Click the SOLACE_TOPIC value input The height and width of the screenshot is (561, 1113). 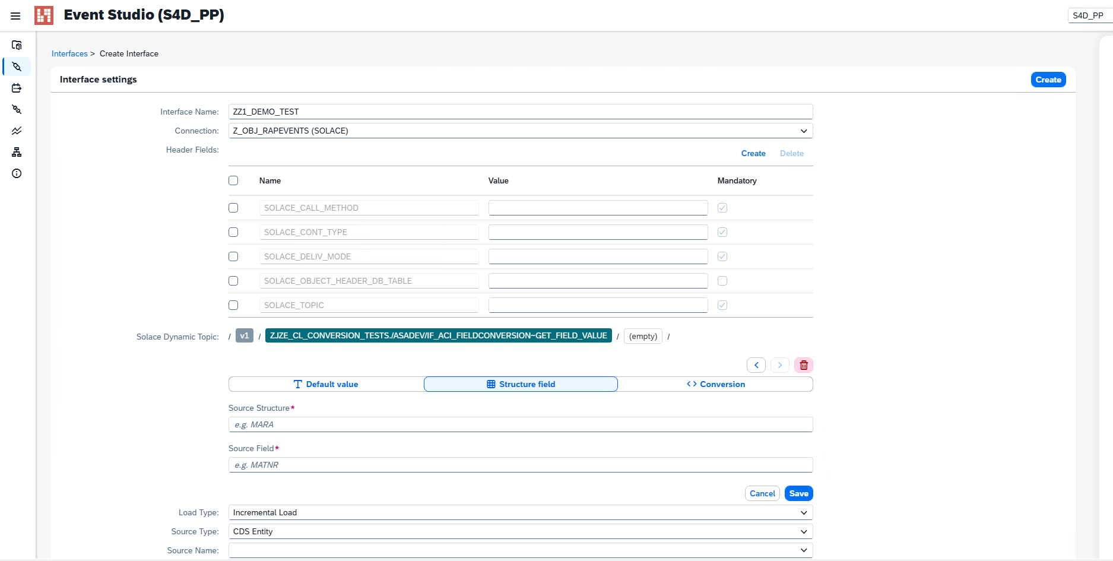click(598, 305)
